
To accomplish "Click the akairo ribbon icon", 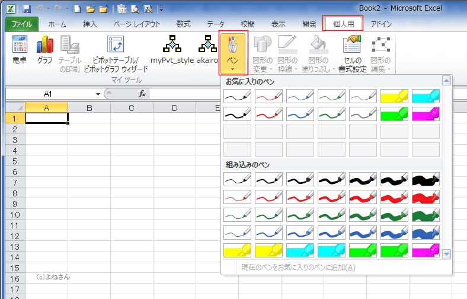I will [x=207, y=50].
